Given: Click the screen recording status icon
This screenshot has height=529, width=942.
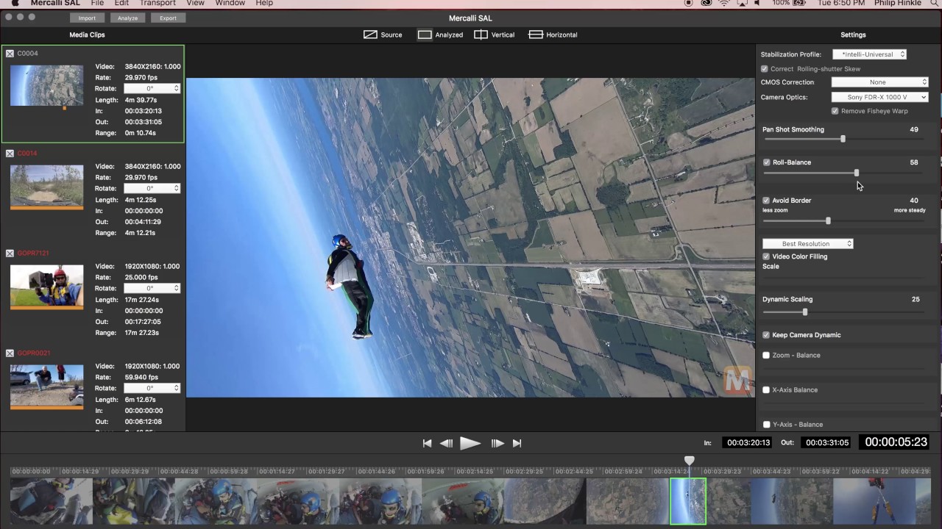Looking at the screenshot, I should click(x=689, y=3).
